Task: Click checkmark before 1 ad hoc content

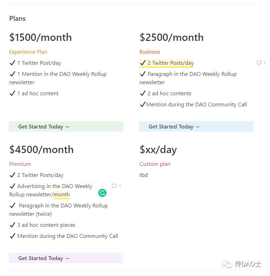Action: tap(12, 94)
